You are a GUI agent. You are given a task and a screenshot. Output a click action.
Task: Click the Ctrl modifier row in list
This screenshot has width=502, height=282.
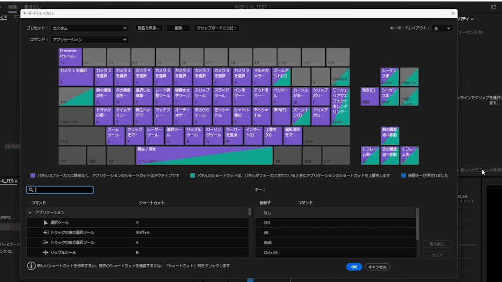click(x=336, y=222)
